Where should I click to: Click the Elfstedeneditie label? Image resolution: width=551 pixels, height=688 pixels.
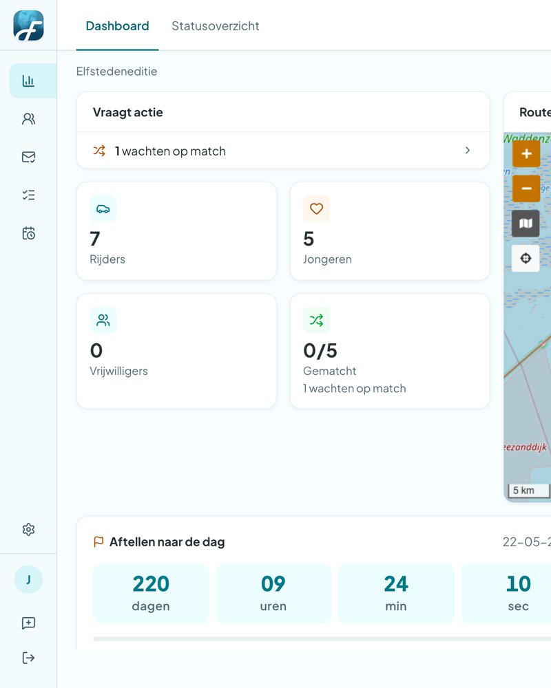click(x=116, y=71)
